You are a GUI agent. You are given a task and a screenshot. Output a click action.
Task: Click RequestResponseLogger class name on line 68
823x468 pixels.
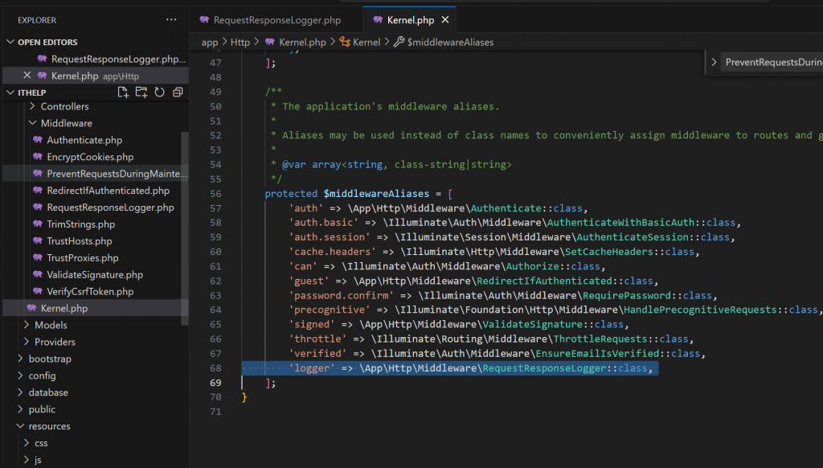tap(544, 368)
